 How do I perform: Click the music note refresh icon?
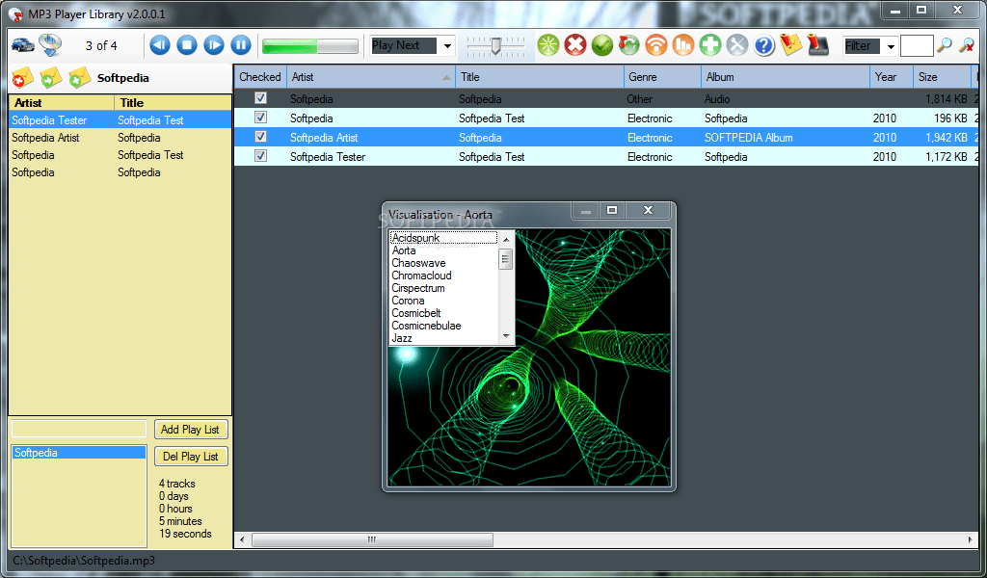(x=628, y=45)
